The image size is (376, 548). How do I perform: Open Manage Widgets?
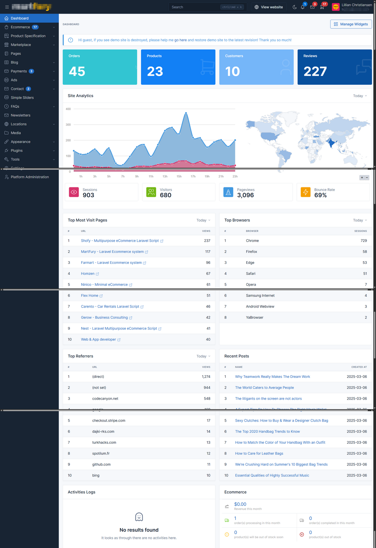(x=351, y=24)
